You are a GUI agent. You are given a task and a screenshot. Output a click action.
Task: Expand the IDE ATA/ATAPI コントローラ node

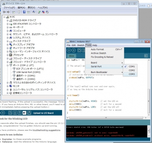[x=8, y=24]
